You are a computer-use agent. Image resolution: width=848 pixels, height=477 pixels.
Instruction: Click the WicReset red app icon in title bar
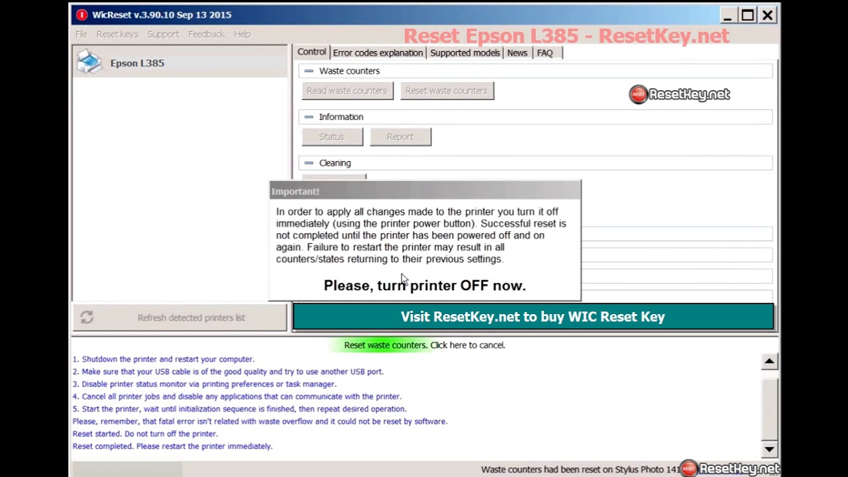[x=81, y=15]
